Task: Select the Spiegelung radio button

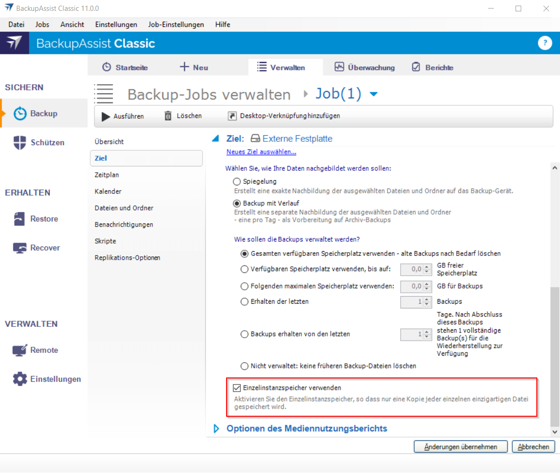Action: pyautogui.click(x=237, y=182)
